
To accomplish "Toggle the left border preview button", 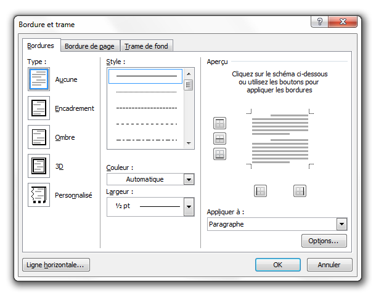I will (261, 191).
